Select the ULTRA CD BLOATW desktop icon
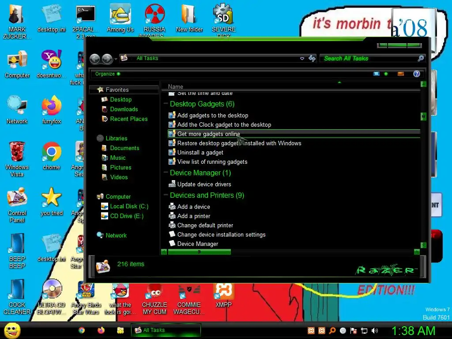 click(52, 297)
